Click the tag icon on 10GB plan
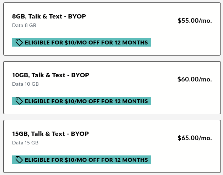This screenshot has height=175, width=223. [x=19, y=101]
